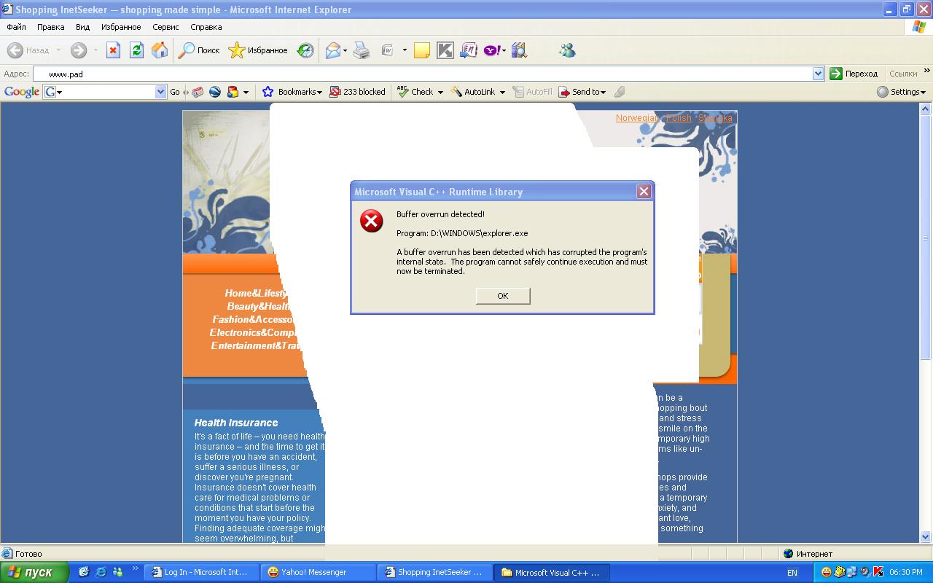This screenshot has width=933, height=583.
Task: Switch to Shopping InetSeeker taskbar button
Action: (x=434, y=572)
